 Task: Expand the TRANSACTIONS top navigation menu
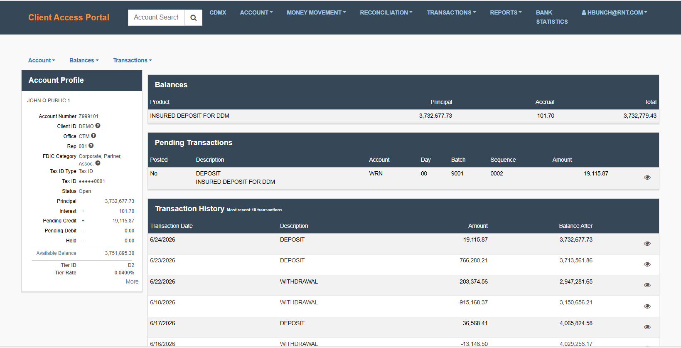point(451,12)
